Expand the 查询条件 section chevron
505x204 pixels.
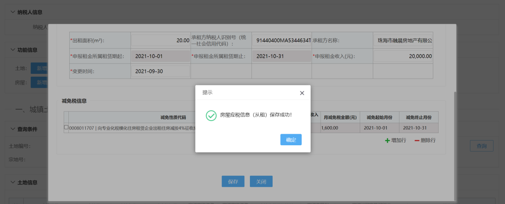coord(13,129)
